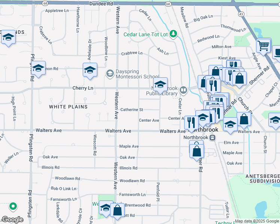Click the green circular marker near Pfingsten Rd
This screenshot has height=224, width=280.
(13, 206)
